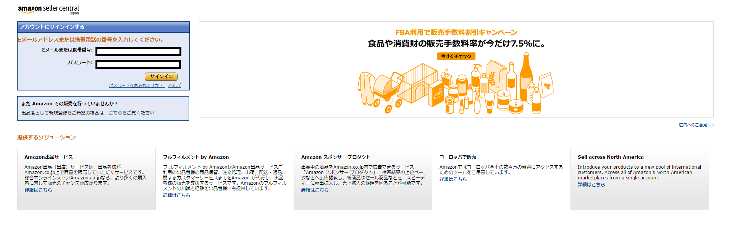
Task: Click the Amazon スポンサー プロダクト card title
Action: tap(336, 157)
